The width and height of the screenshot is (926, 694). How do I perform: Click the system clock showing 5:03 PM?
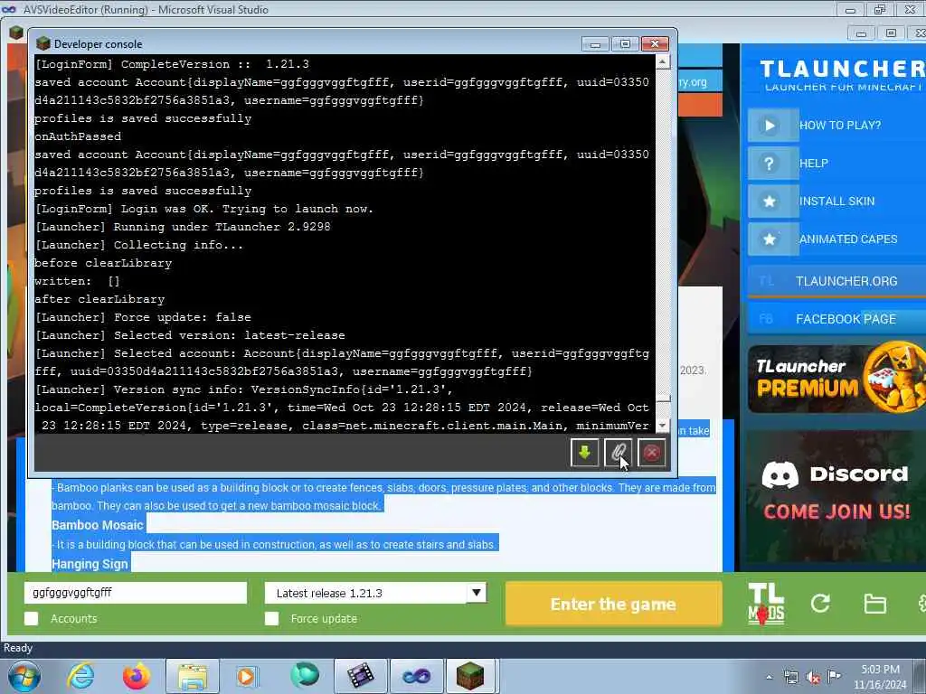880,677
